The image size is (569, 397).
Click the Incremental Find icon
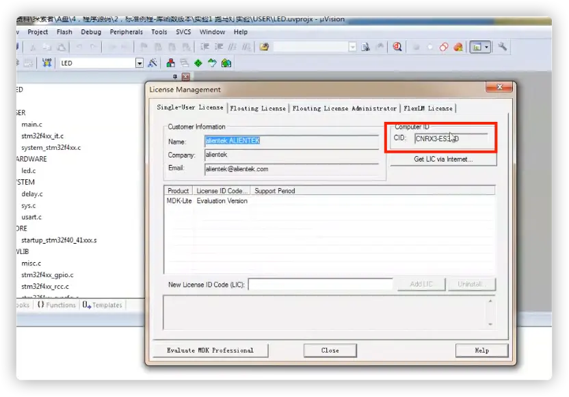380,47
